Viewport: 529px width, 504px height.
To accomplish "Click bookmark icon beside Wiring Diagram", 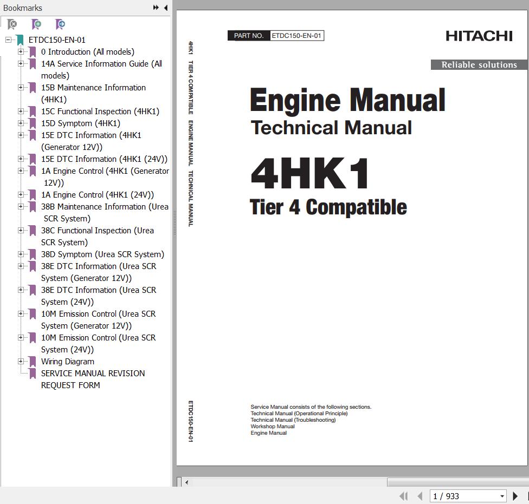I will click(x=33, y=362).
